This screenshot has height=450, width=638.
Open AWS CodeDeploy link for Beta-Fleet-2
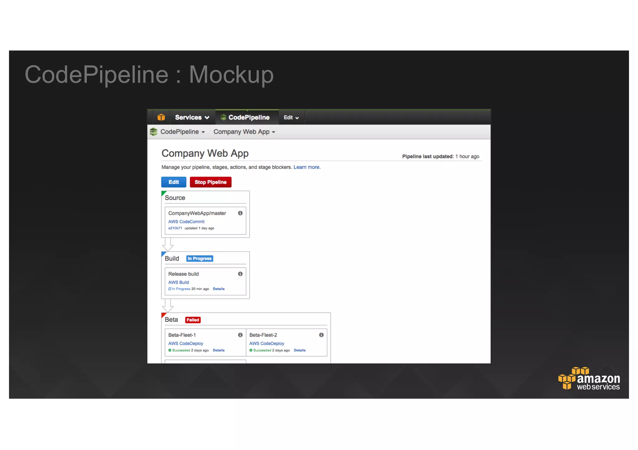pyautogui.click(x=267, y=344)
